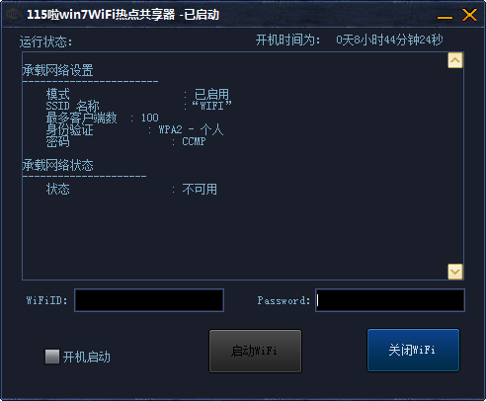Click the scroll up arrow in status box
Viewport: 486px width, 401px height.
[x=455, y=60]
